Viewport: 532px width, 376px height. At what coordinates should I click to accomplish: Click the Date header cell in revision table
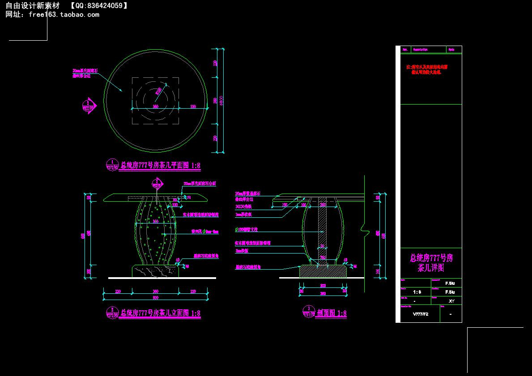(x=454, y=50)
